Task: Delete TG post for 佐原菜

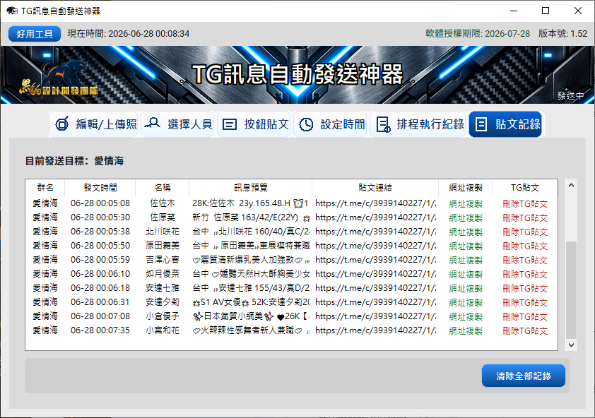Action: (x=525, y=217)
